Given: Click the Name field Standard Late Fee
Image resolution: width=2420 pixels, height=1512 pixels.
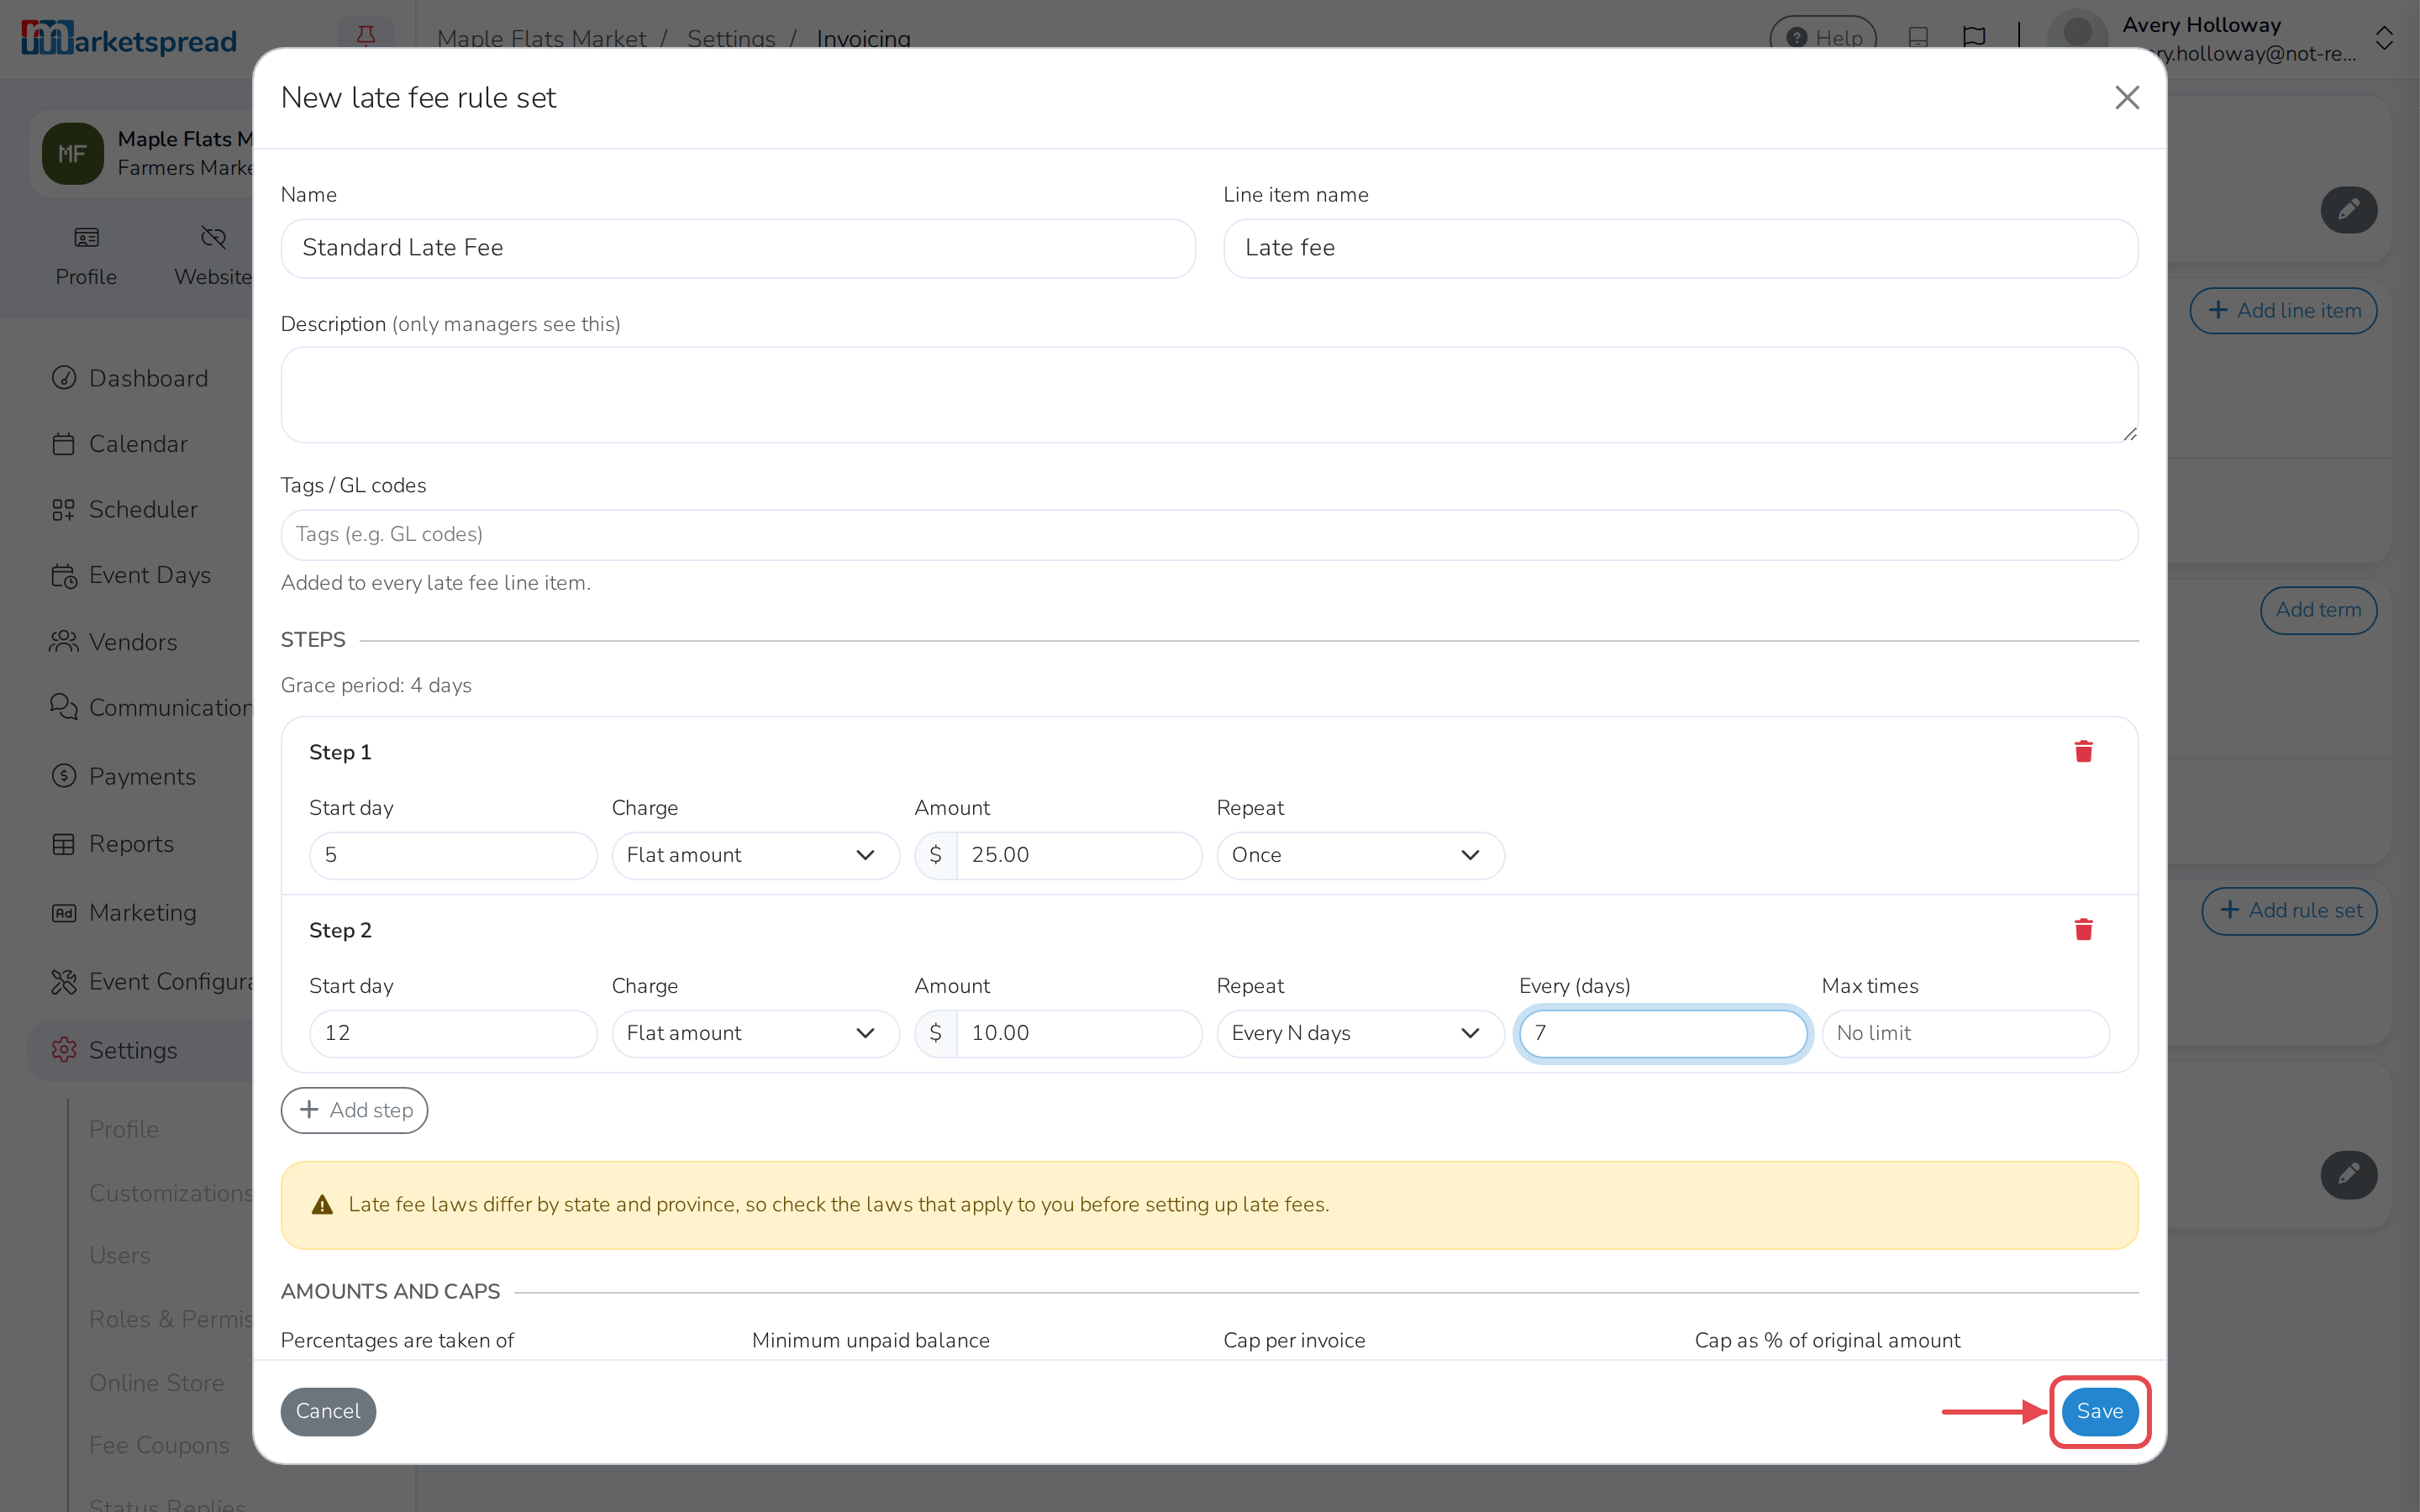Looking at the screenshot, I should 738,248.
